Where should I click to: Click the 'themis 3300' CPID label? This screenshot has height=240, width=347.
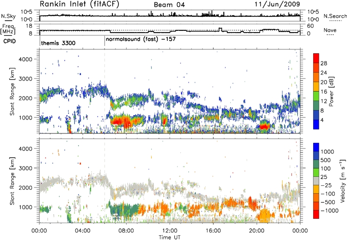(58, 43)
